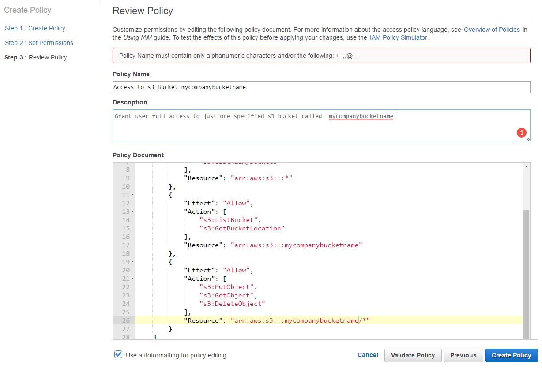Go to Step 1 Create Policy
Image resolution: width=542 pixels, height=368 pixels.
click(35, 28)
